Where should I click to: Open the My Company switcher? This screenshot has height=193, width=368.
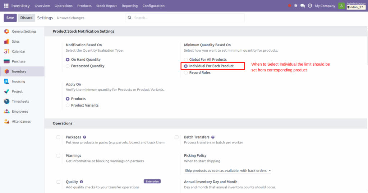click(325, 6)
